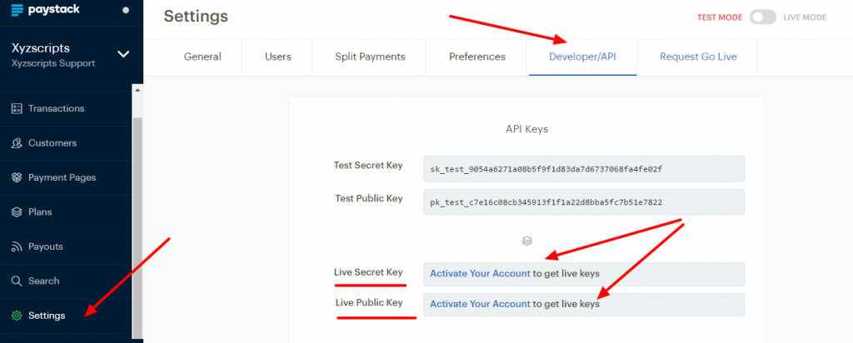Screen dimensions: 853x343
Task: Click the Live Secret Key label
Action: click(x=368, y=271)
